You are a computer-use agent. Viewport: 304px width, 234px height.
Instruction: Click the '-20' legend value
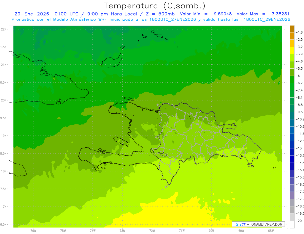[299, 221]
